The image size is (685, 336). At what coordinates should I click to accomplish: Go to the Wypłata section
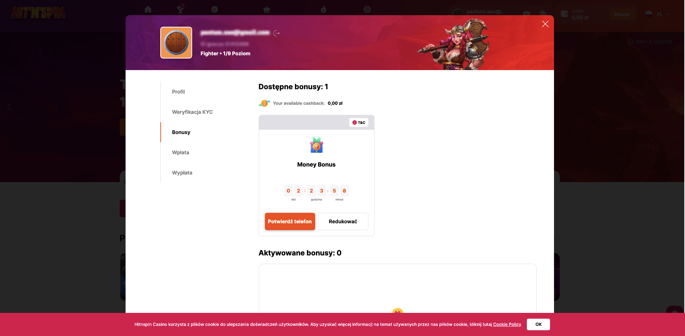pos(182,173)
